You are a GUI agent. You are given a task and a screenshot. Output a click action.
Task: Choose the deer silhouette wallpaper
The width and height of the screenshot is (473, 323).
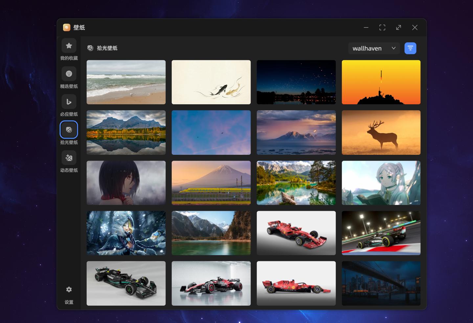381,132
